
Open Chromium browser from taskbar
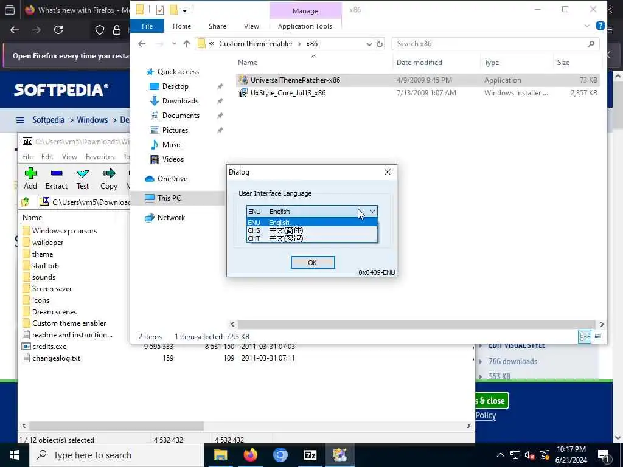pos(280,455)
